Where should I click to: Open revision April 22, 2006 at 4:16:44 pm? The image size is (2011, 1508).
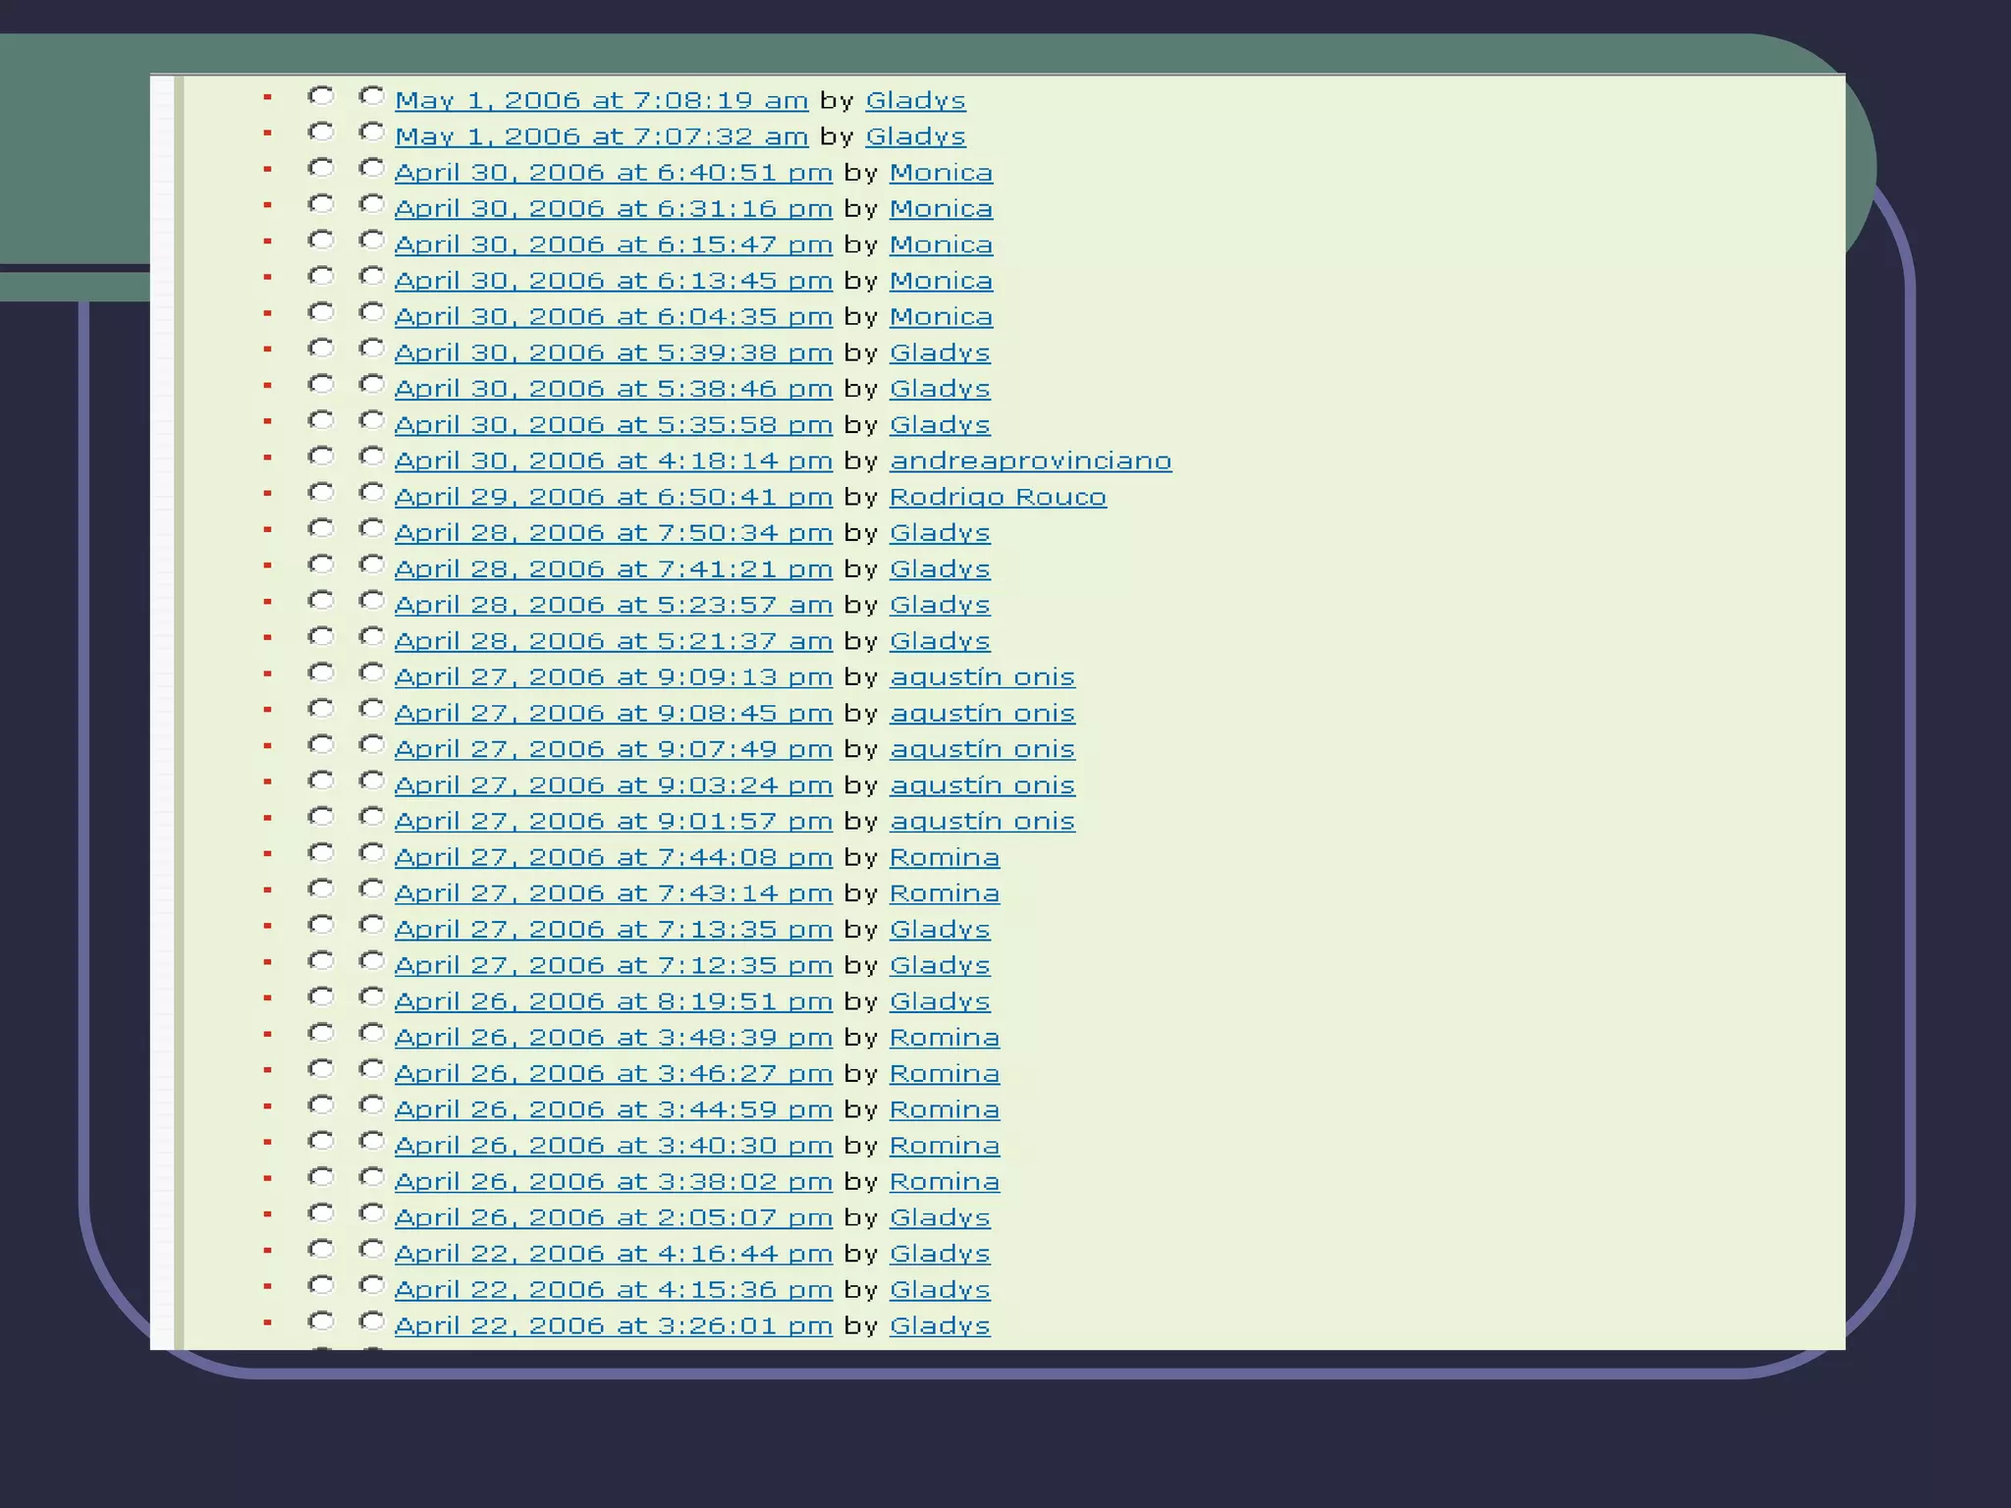point(613,1254)
